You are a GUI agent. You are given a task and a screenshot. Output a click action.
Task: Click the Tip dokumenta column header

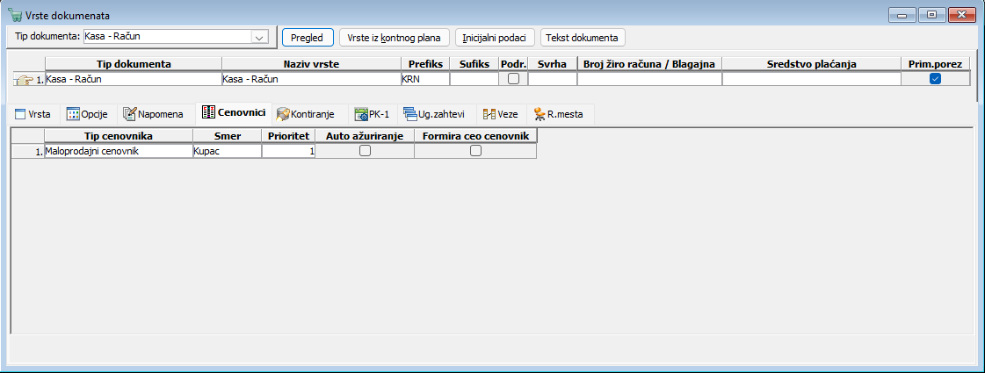click(134, 64)
